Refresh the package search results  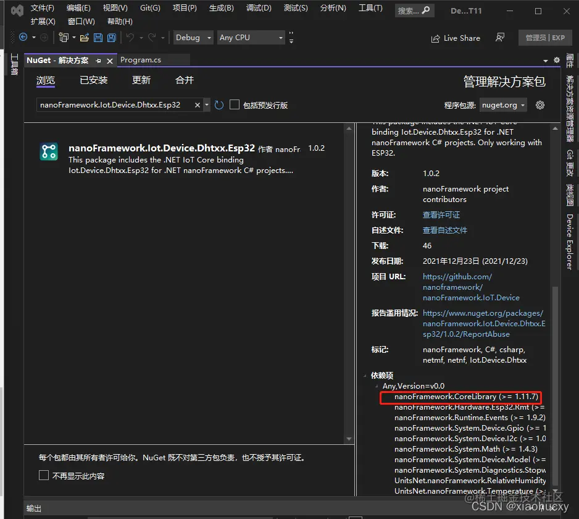[x=219, y=105]
